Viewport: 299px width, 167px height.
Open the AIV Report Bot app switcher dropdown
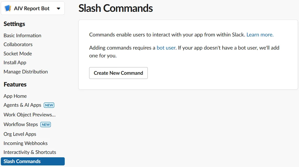(58, 8)
